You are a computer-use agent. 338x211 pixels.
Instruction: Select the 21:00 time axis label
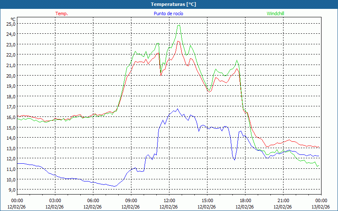pyautogui.click(x=283, y=200)
